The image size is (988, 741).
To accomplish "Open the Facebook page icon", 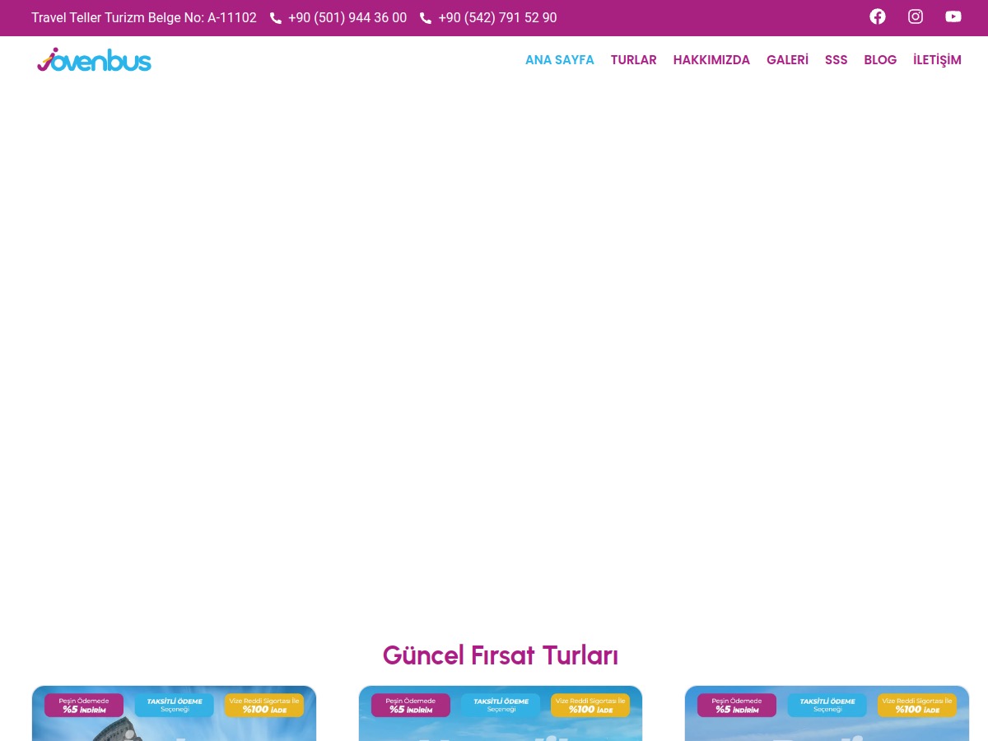I will click(x=878, y=16).
